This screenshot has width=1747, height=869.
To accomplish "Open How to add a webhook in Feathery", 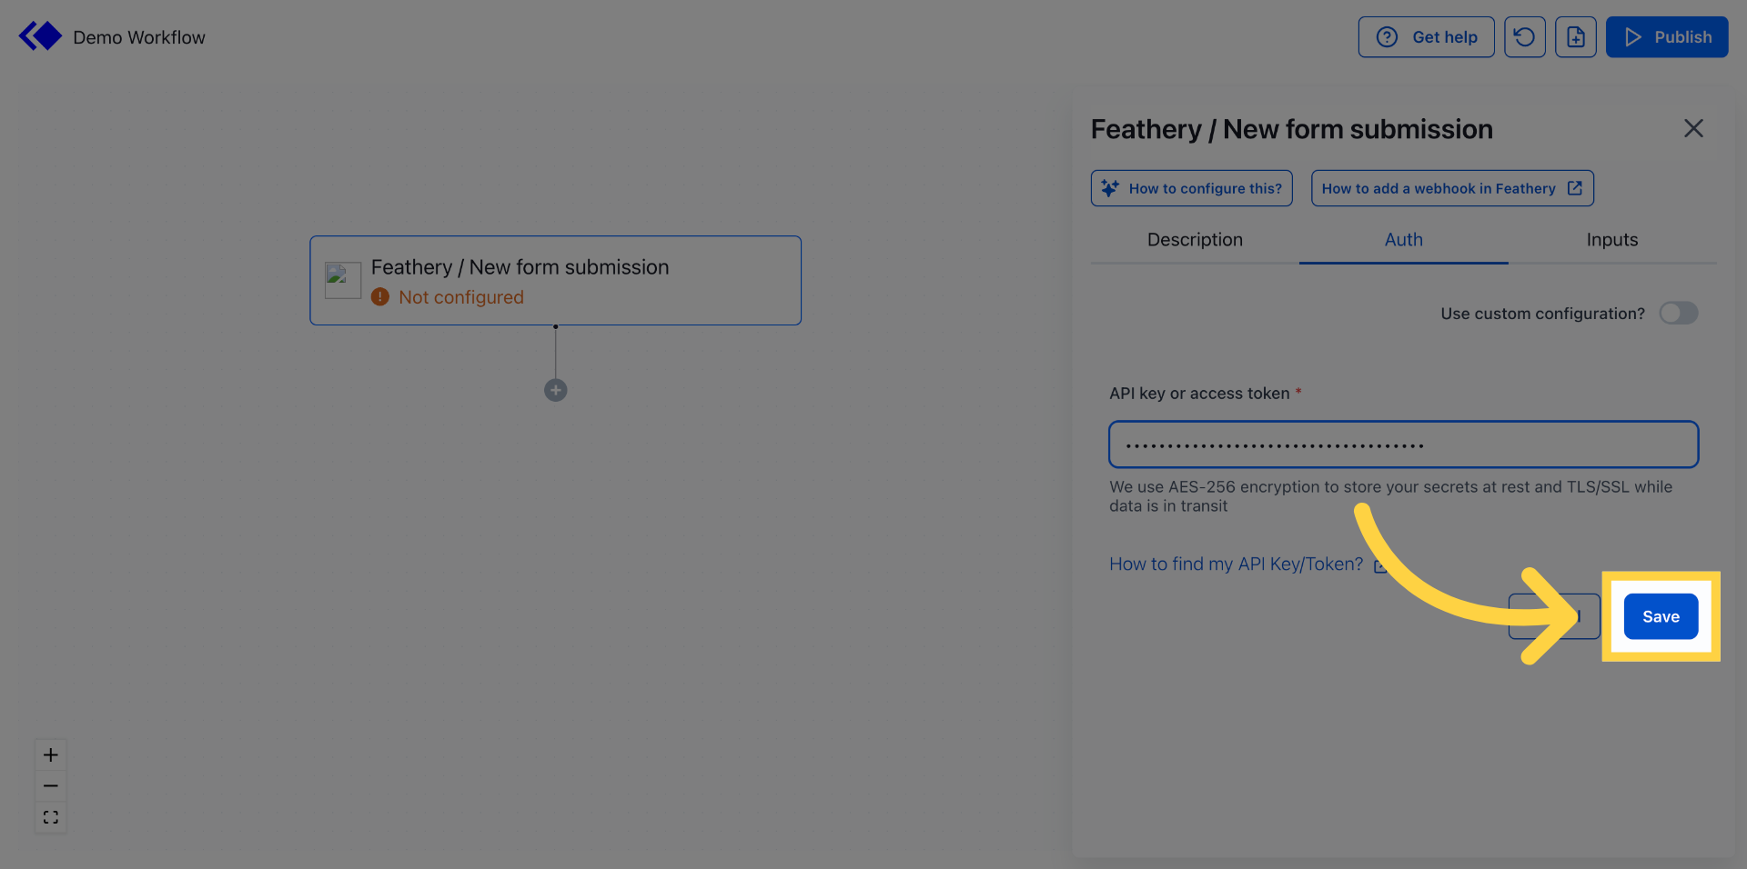I will point(1451,188).
